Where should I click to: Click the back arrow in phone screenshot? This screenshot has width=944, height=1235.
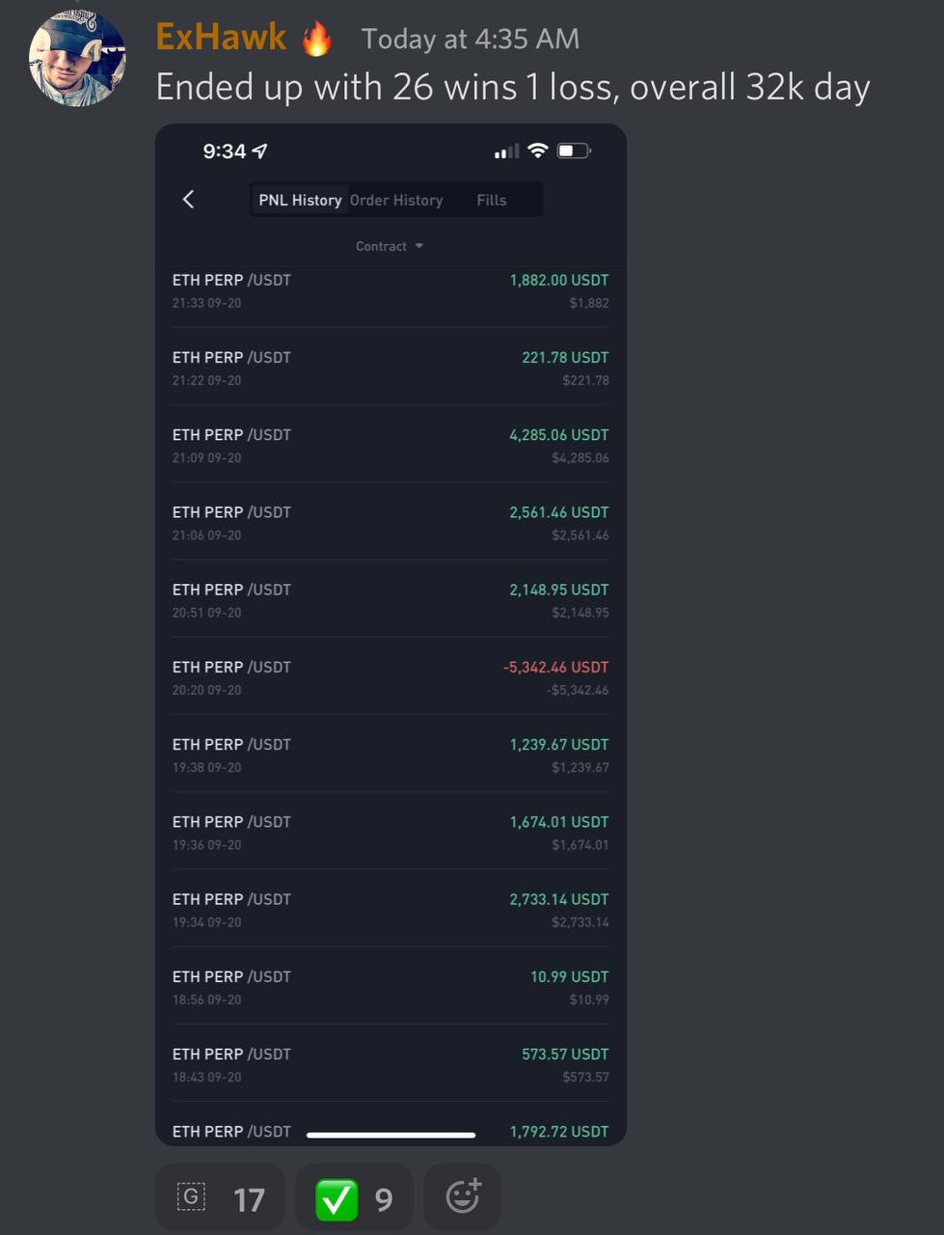pyautogui.click(x=188, y=200)
